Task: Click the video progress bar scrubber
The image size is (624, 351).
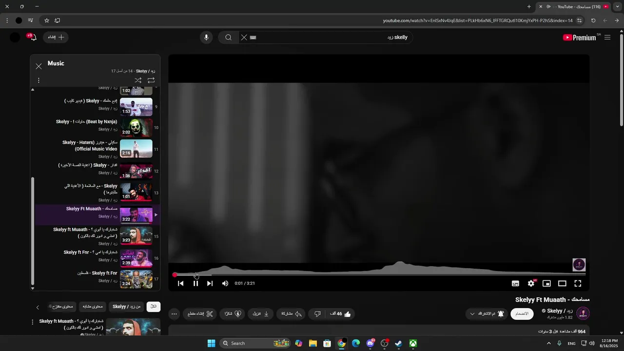Action: [x=175, y=275]
